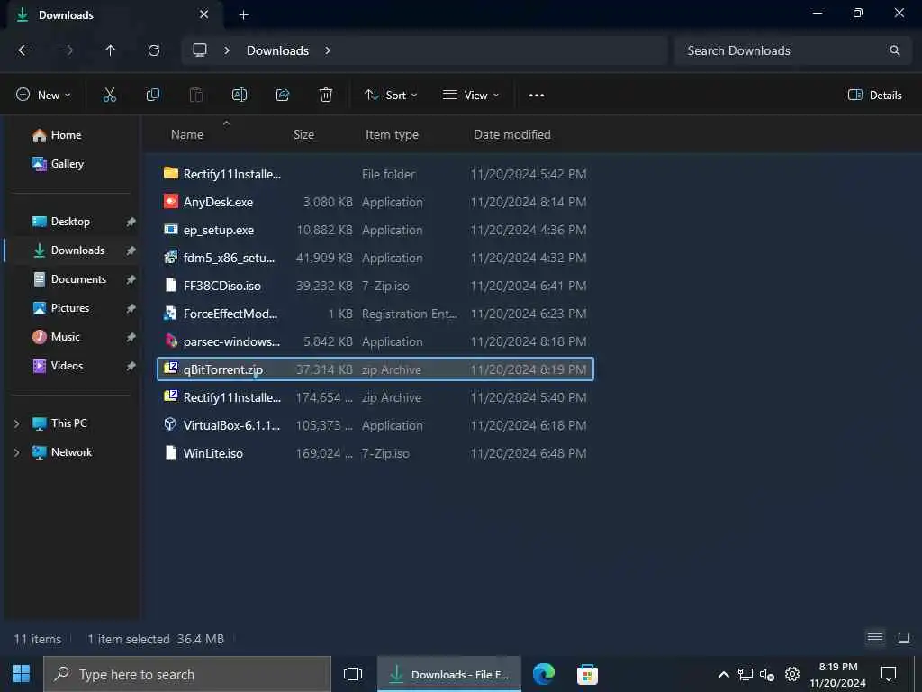Click the Paste clipboard icon
This screenshot has height=692, width=922.
[195, 95]
